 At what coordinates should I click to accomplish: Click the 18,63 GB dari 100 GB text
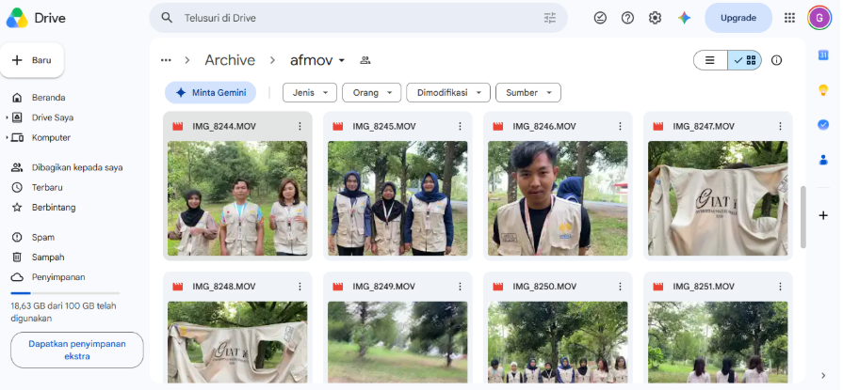(x=63, y=312)
